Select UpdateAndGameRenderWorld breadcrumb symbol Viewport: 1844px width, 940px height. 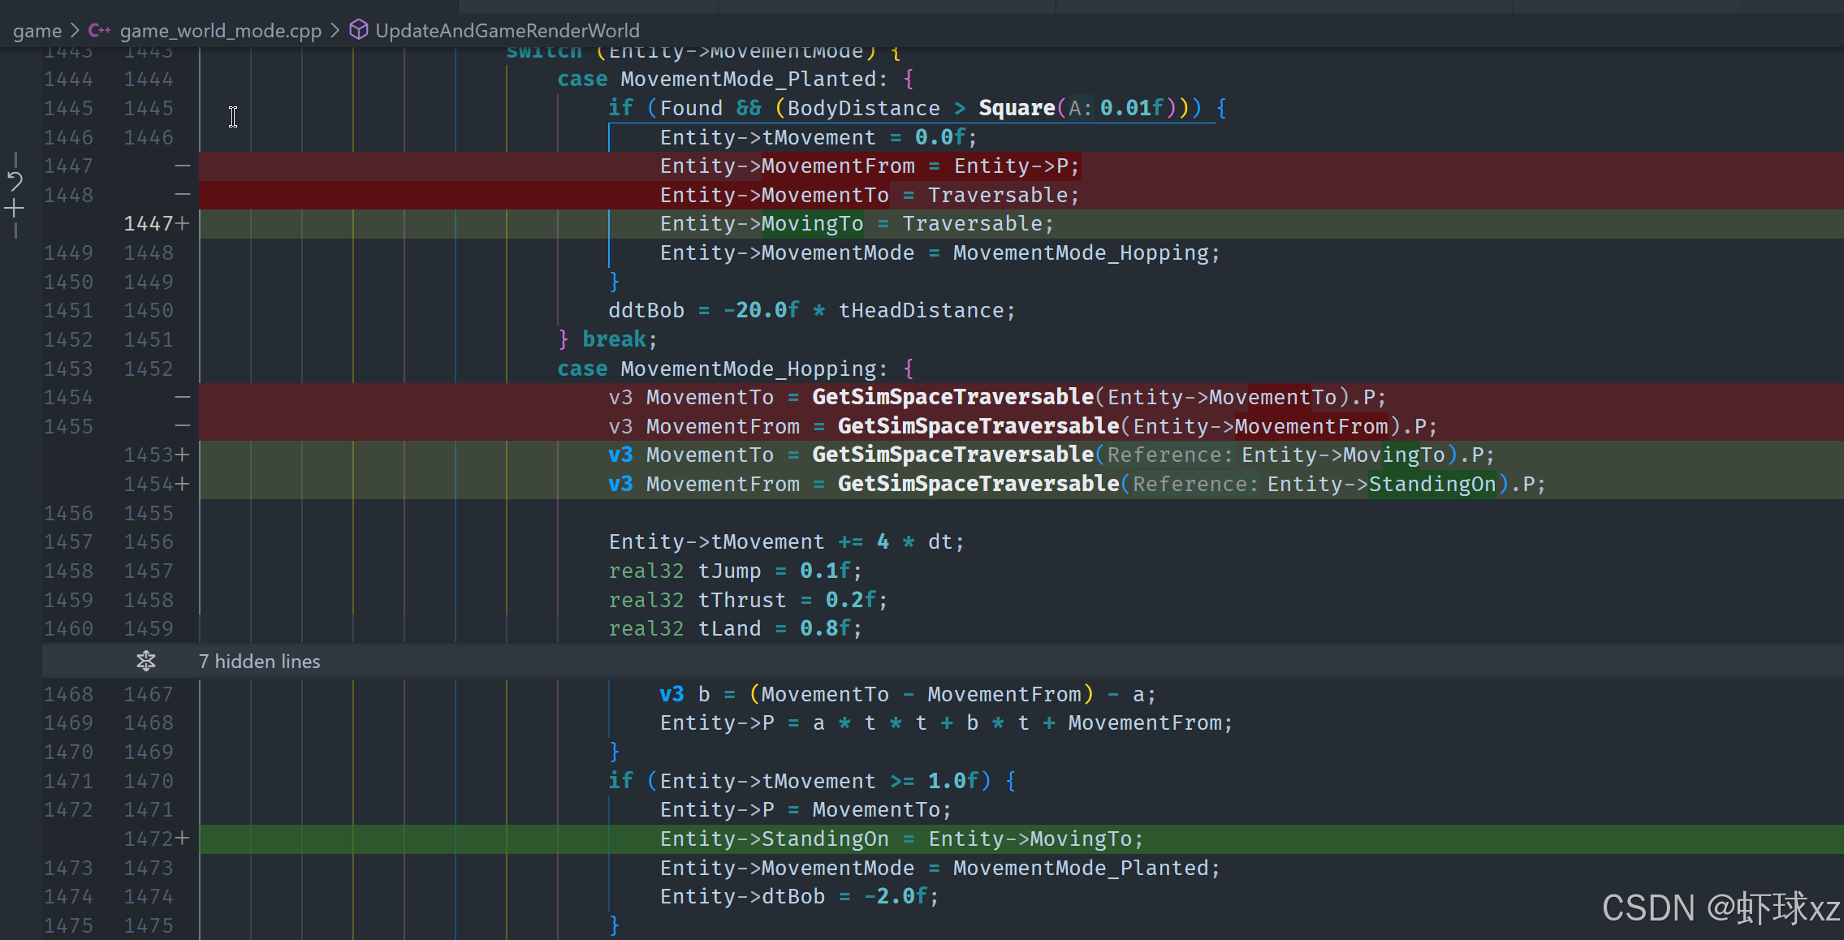click(x=507, y=31)
